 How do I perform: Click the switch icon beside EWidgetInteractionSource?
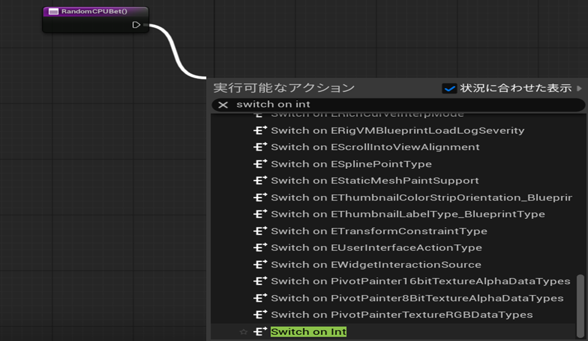pos(259,265)
